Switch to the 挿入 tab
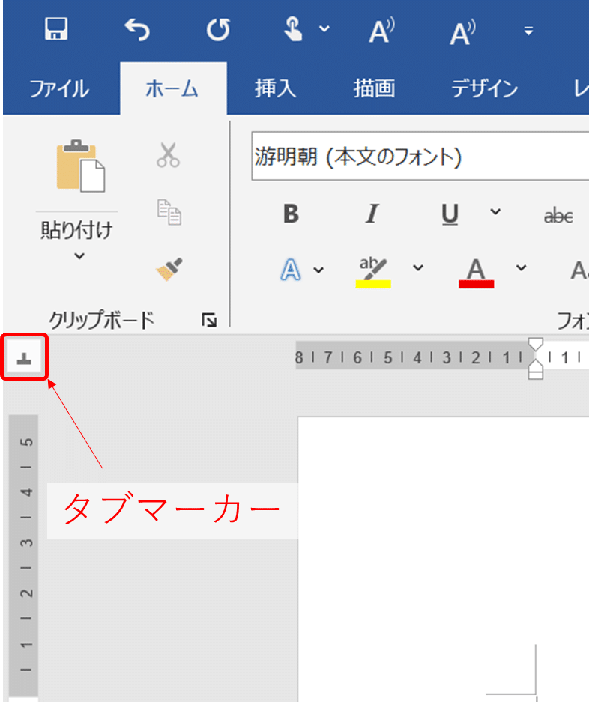The width and height of the screenshot is (589, 702). pos(275,89)
